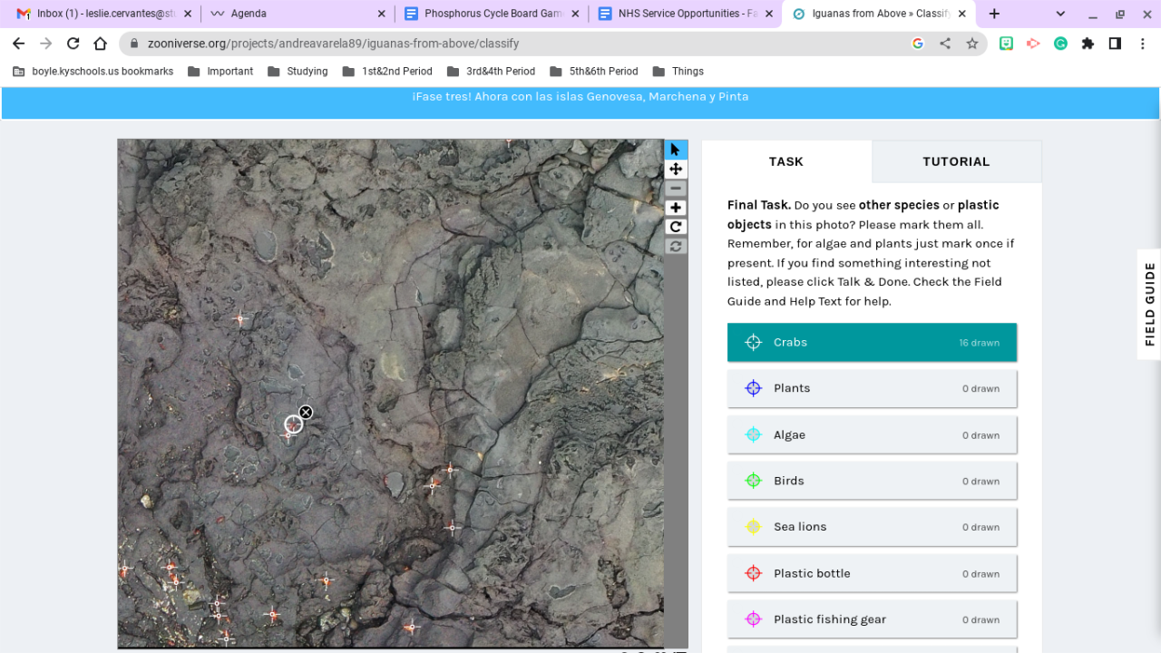Open the Chrome three-dot menu
Viewport: 1161px width, 653px height.
[x=1142, y=44]
